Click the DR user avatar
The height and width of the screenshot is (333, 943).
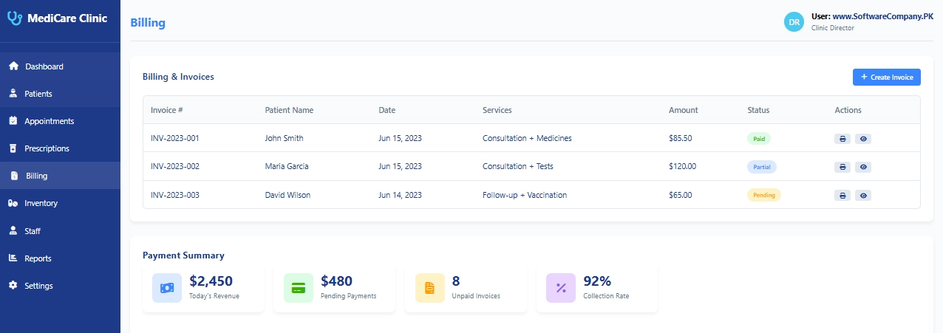[x=794, y=22]
